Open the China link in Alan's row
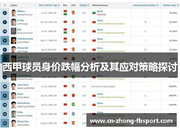The width and height of the screenshot is (180, 130). tap(100, 30)
